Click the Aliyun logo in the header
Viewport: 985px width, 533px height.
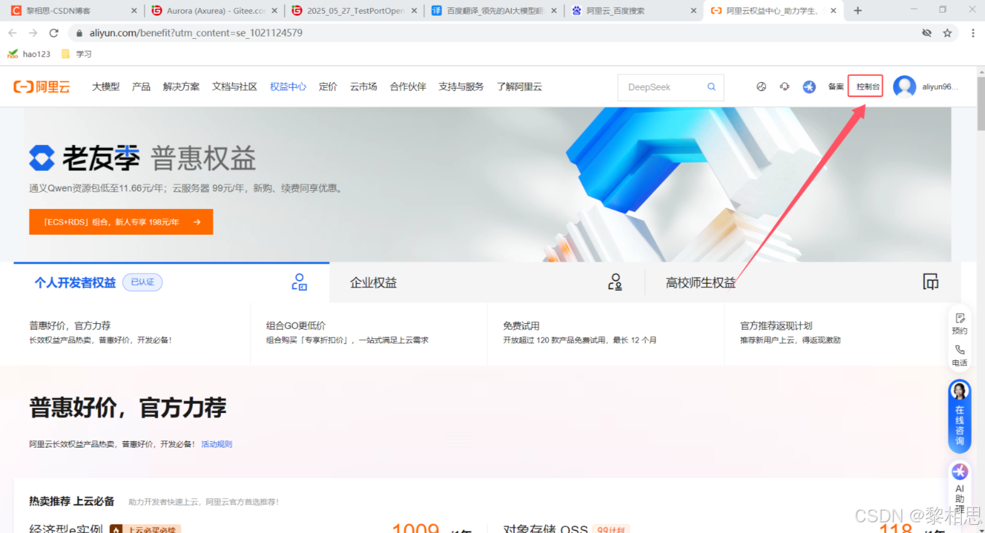click(42, 87)
